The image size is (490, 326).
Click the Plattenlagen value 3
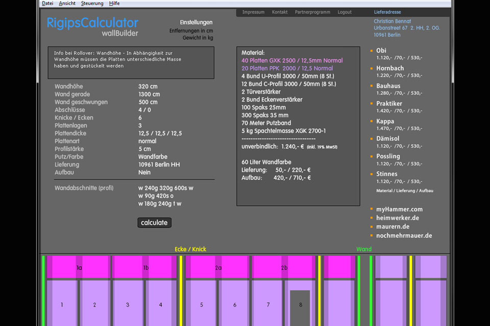(140, 125)
